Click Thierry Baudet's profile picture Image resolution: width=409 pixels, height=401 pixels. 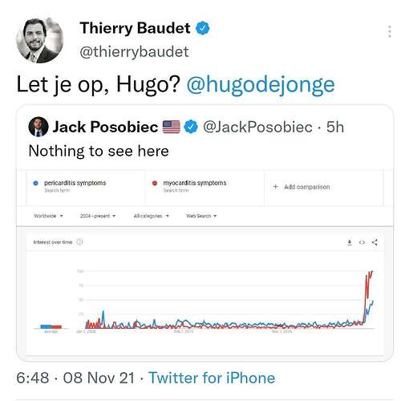click(39, 40)
